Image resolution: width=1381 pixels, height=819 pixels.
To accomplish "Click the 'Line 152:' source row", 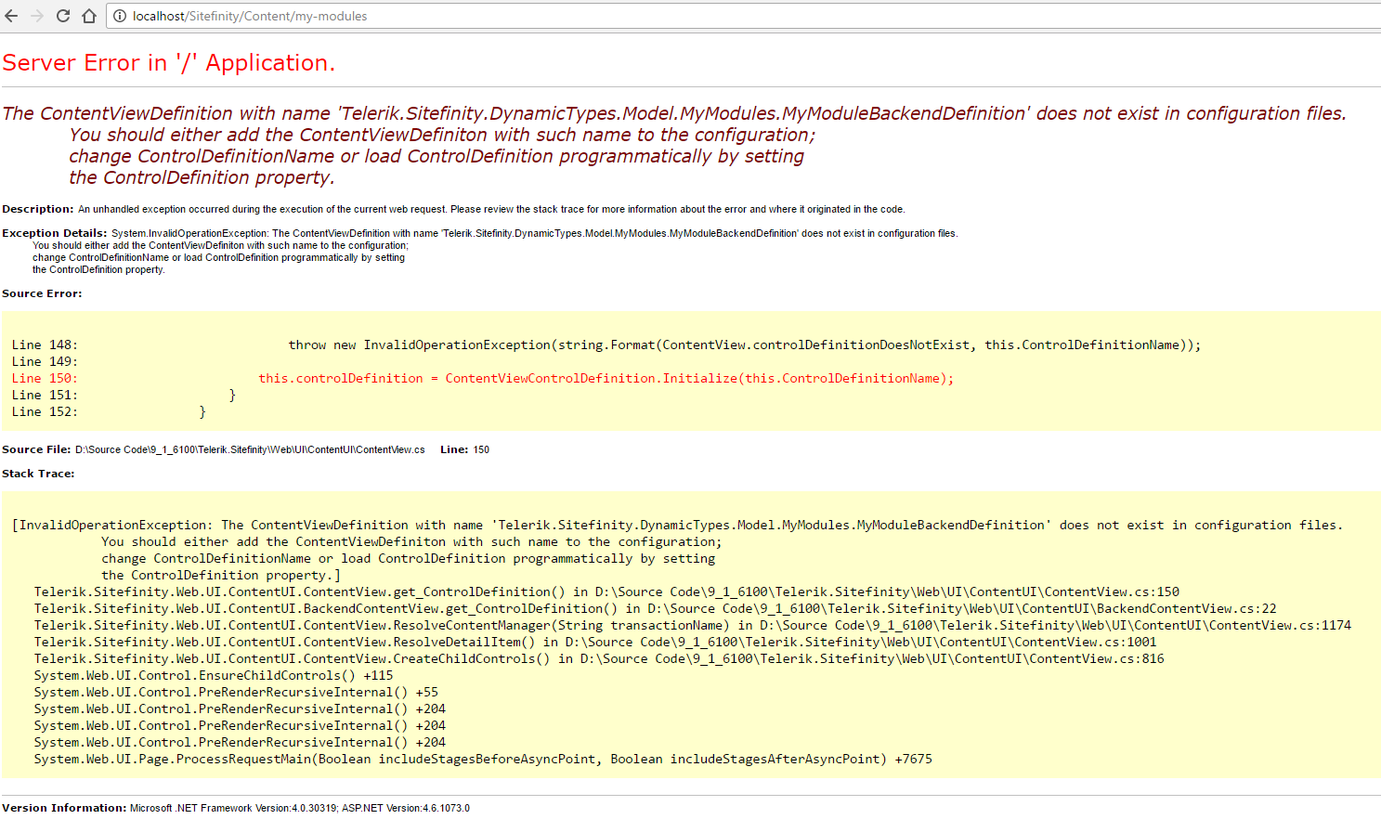I will 109,411.
